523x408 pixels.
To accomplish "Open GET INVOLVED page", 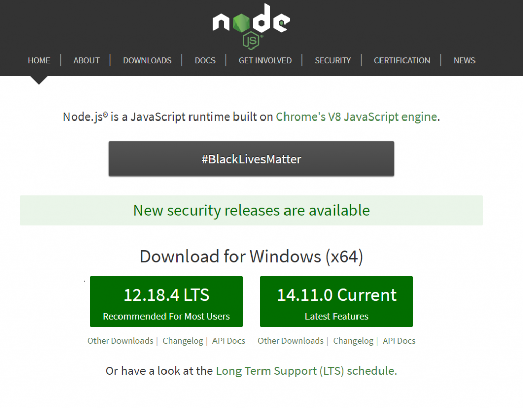I will (265, 60).
